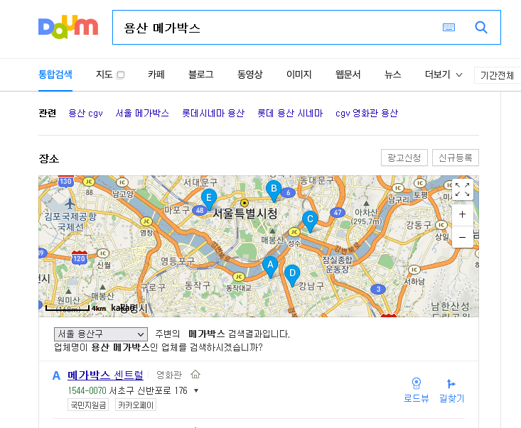Viewport: 521px width, 428px height.
Task: Zoom out the map with minus button
Action: point(462,237)
